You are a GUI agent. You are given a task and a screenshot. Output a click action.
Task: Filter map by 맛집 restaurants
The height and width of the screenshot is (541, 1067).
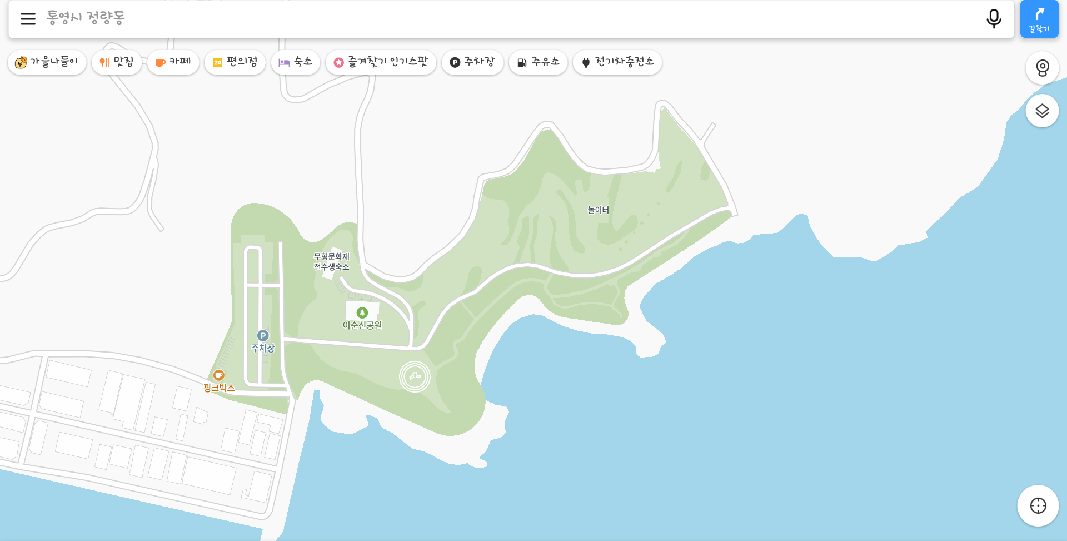pyautogui.click(x=117, y=62)
